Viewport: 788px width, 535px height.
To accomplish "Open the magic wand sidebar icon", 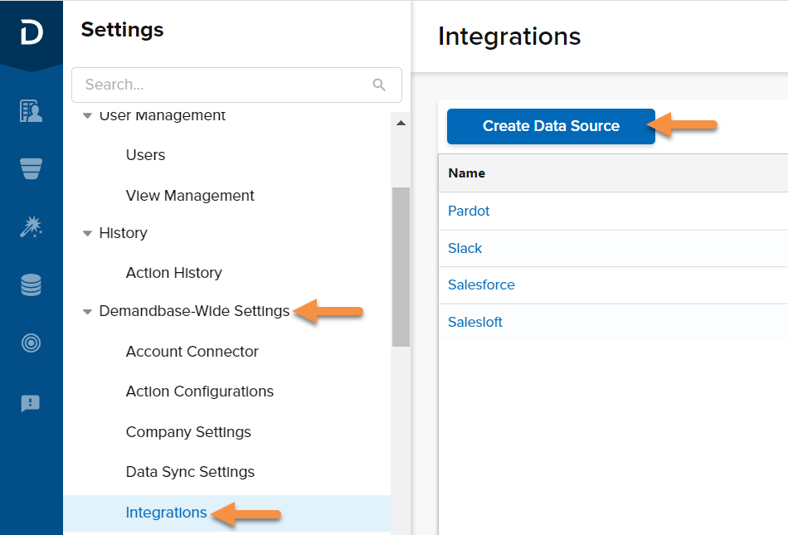I will pos(32,226).
